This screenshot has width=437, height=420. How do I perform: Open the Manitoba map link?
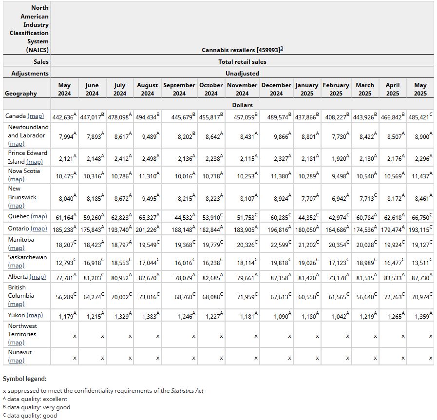[x=16, y=248]
